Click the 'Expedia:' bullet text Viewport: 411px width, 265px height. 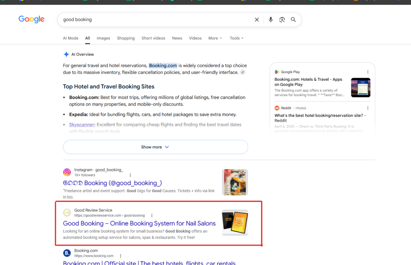point(79,115)
